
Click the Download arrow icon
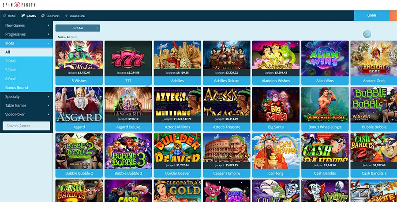tap(66, 16)
